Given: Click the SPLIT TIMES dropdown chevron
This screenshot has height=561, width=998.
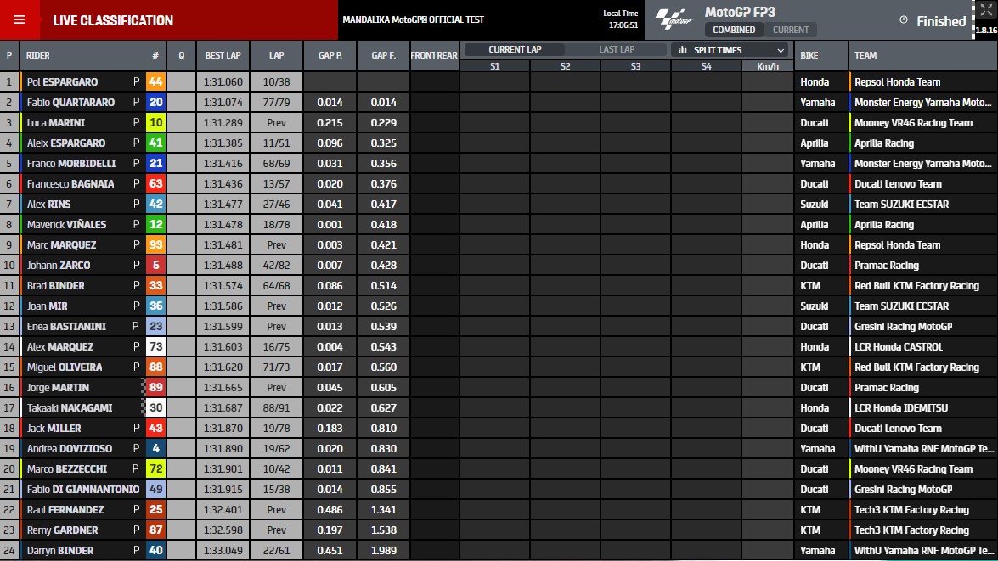Looking at the screenshot, I should 781,50.
